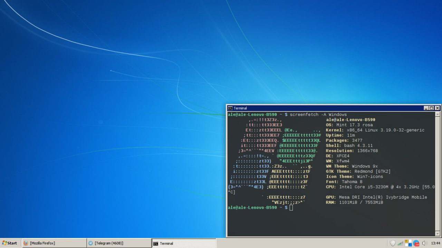Click the 'RAM: 1101MiB / 7553MiB' line
This screenshot has height=248, width=442.
click(x=354, y=202)
